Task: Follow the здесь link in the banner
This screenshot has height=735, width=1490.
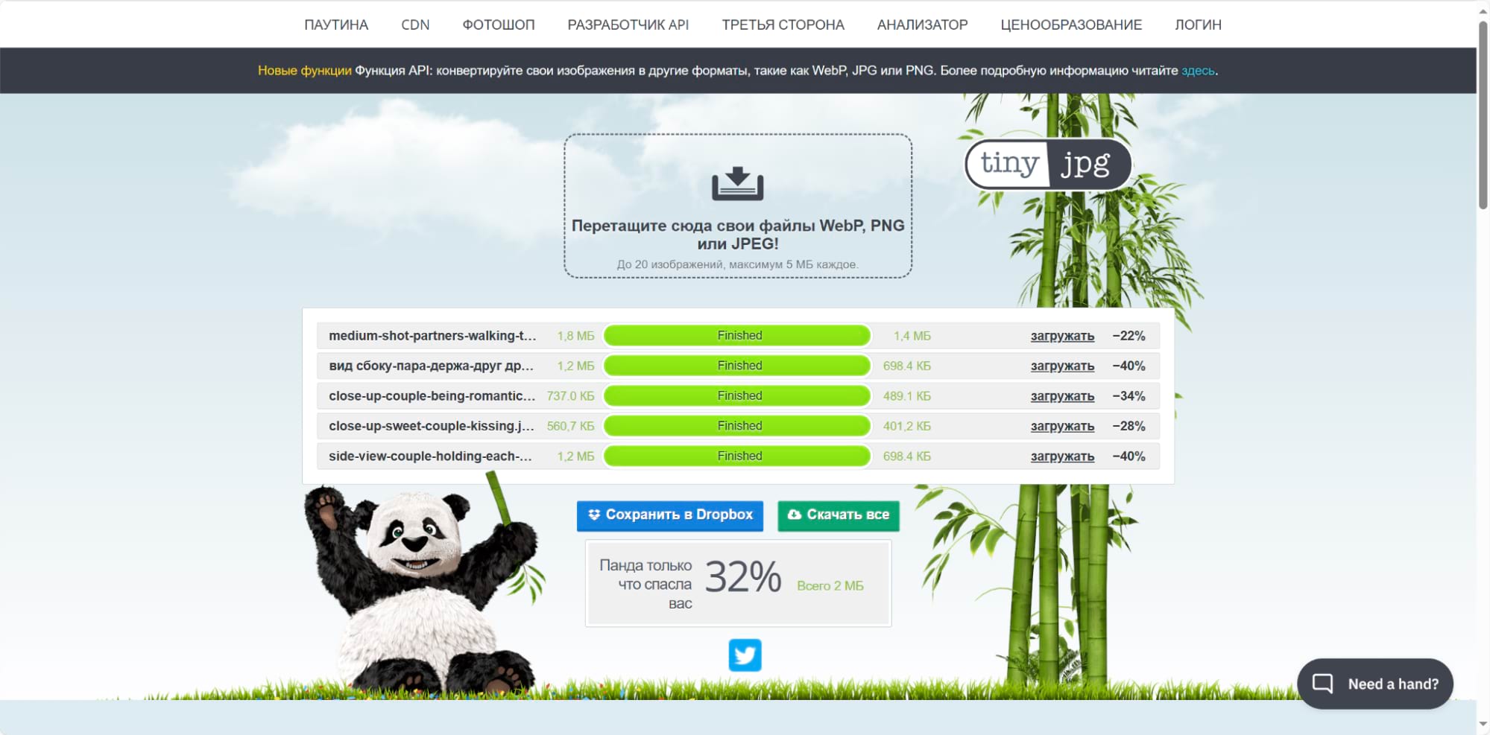Action: click(x=1197, y=71)
